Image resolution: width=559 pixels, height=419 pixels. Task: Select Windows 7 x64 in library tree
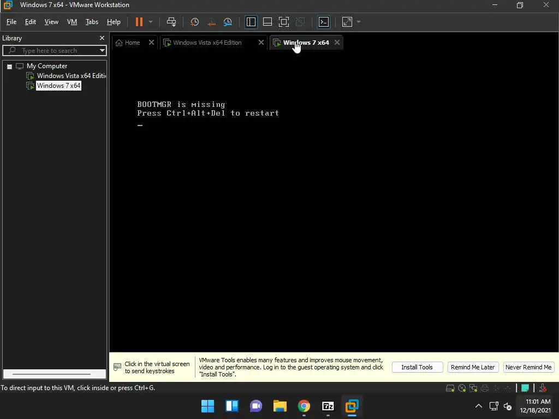click(59, 86)
